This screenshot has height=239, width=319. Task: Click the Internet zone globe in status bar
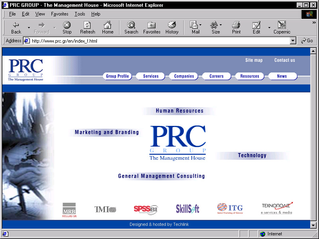tap(263, 234)
